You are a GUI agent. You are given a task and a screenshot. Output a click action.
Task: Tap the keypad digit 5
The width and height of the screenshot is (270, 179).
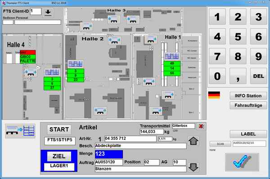pyautogui.click(x=238, y=37)
